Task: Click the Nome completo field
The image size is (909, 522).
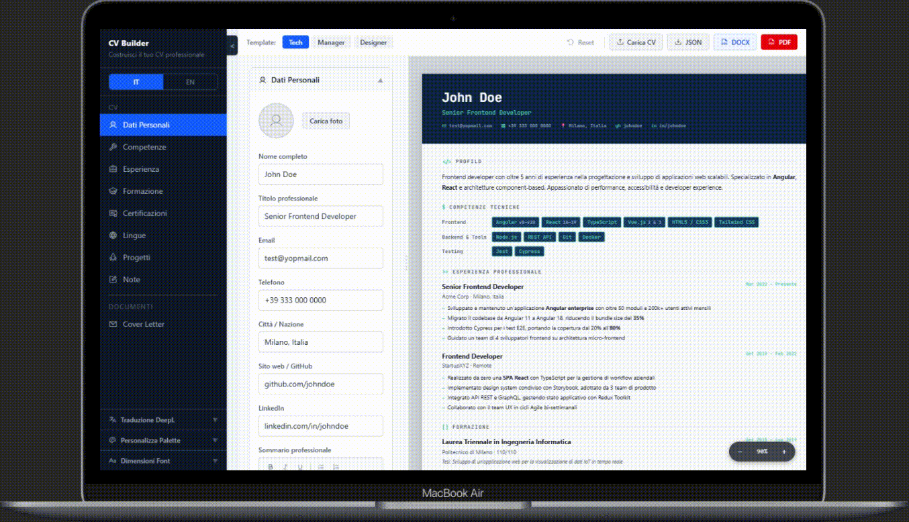Action: pos(321,174)
